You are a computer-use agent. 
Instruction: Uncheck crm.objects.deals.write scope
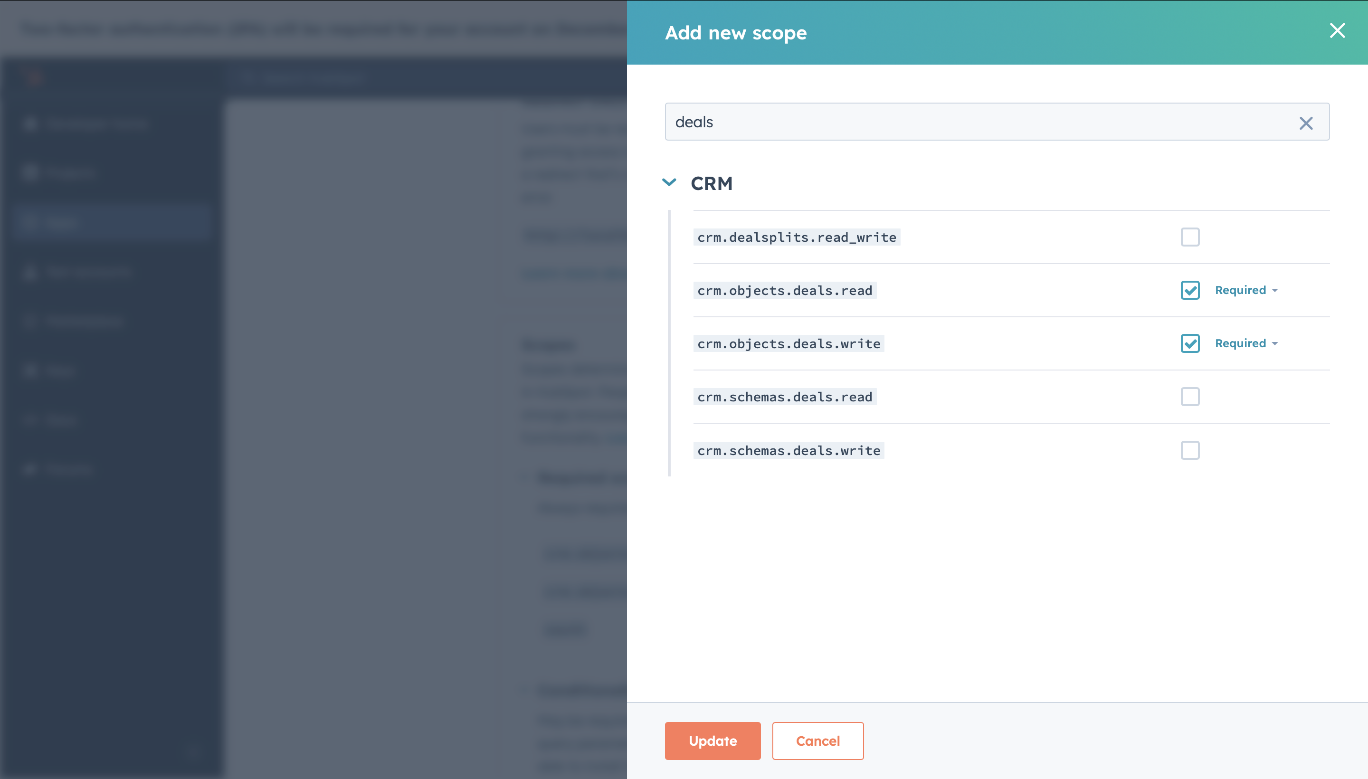tap(1189, 343)
